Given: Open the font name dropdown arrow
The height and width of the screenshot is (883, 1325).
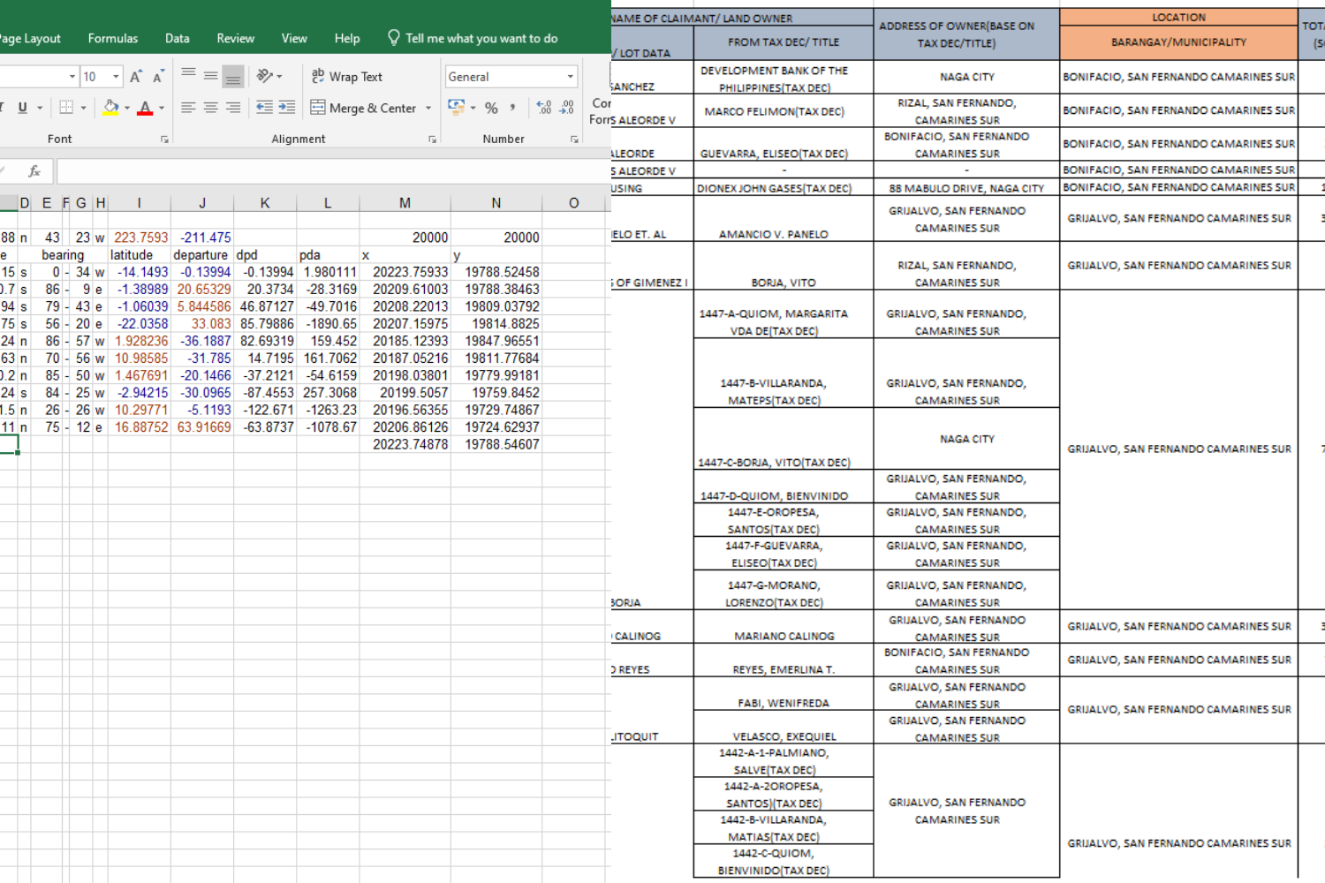Looking at the screenshot, I should click(72, 77).
